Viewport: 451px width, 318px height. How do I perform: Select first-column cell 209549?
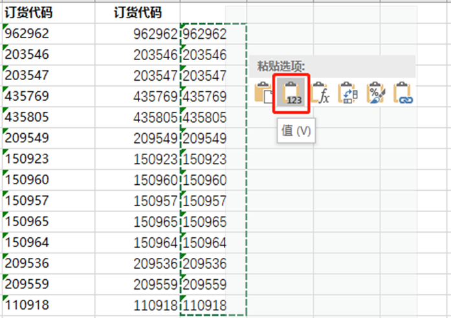(x=49, y=138)
